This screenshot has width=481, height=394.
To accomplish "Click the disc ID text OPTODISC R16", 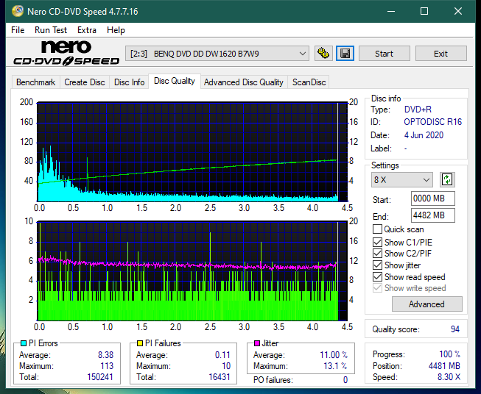I will [x=432, y=122].
